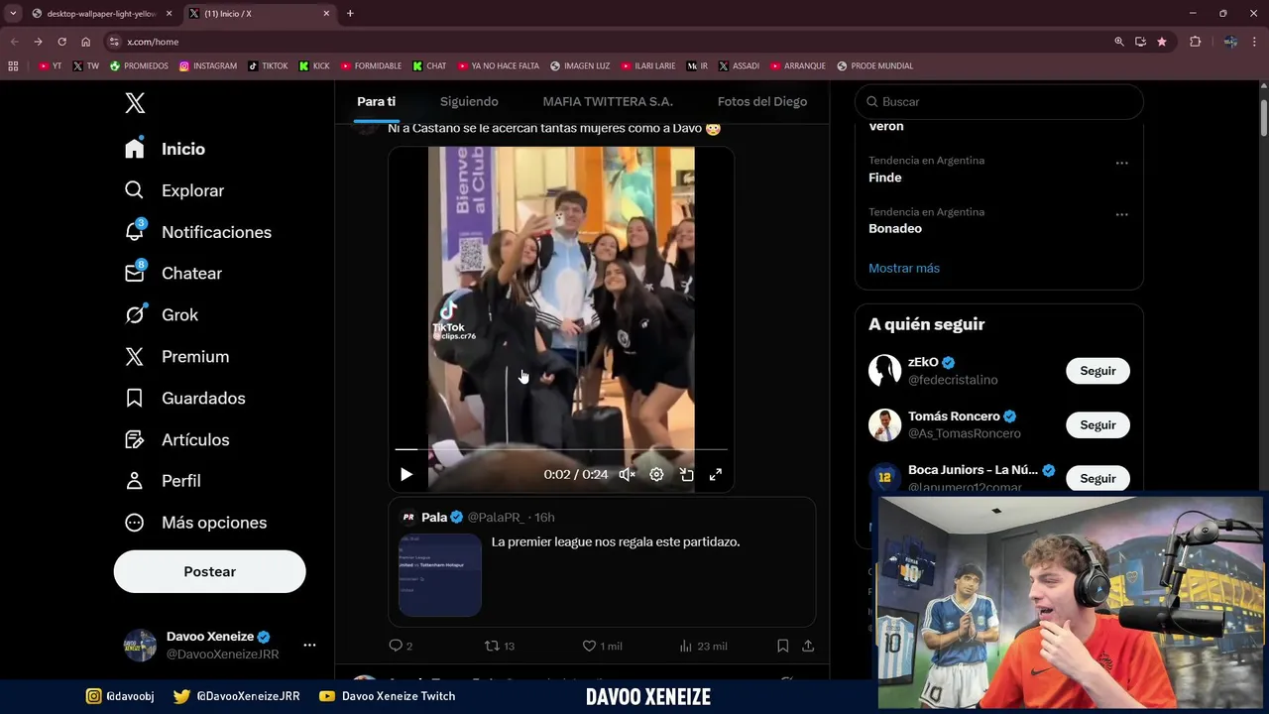Click the Buscar search field
The width and height of the screenshot is (1269, 714).
coord(999,102)
